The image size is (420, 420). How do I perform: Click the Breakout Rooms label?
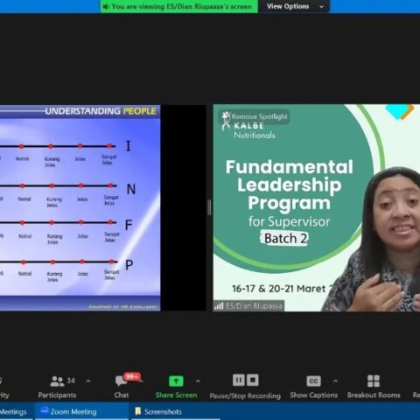tap(374, 395)
